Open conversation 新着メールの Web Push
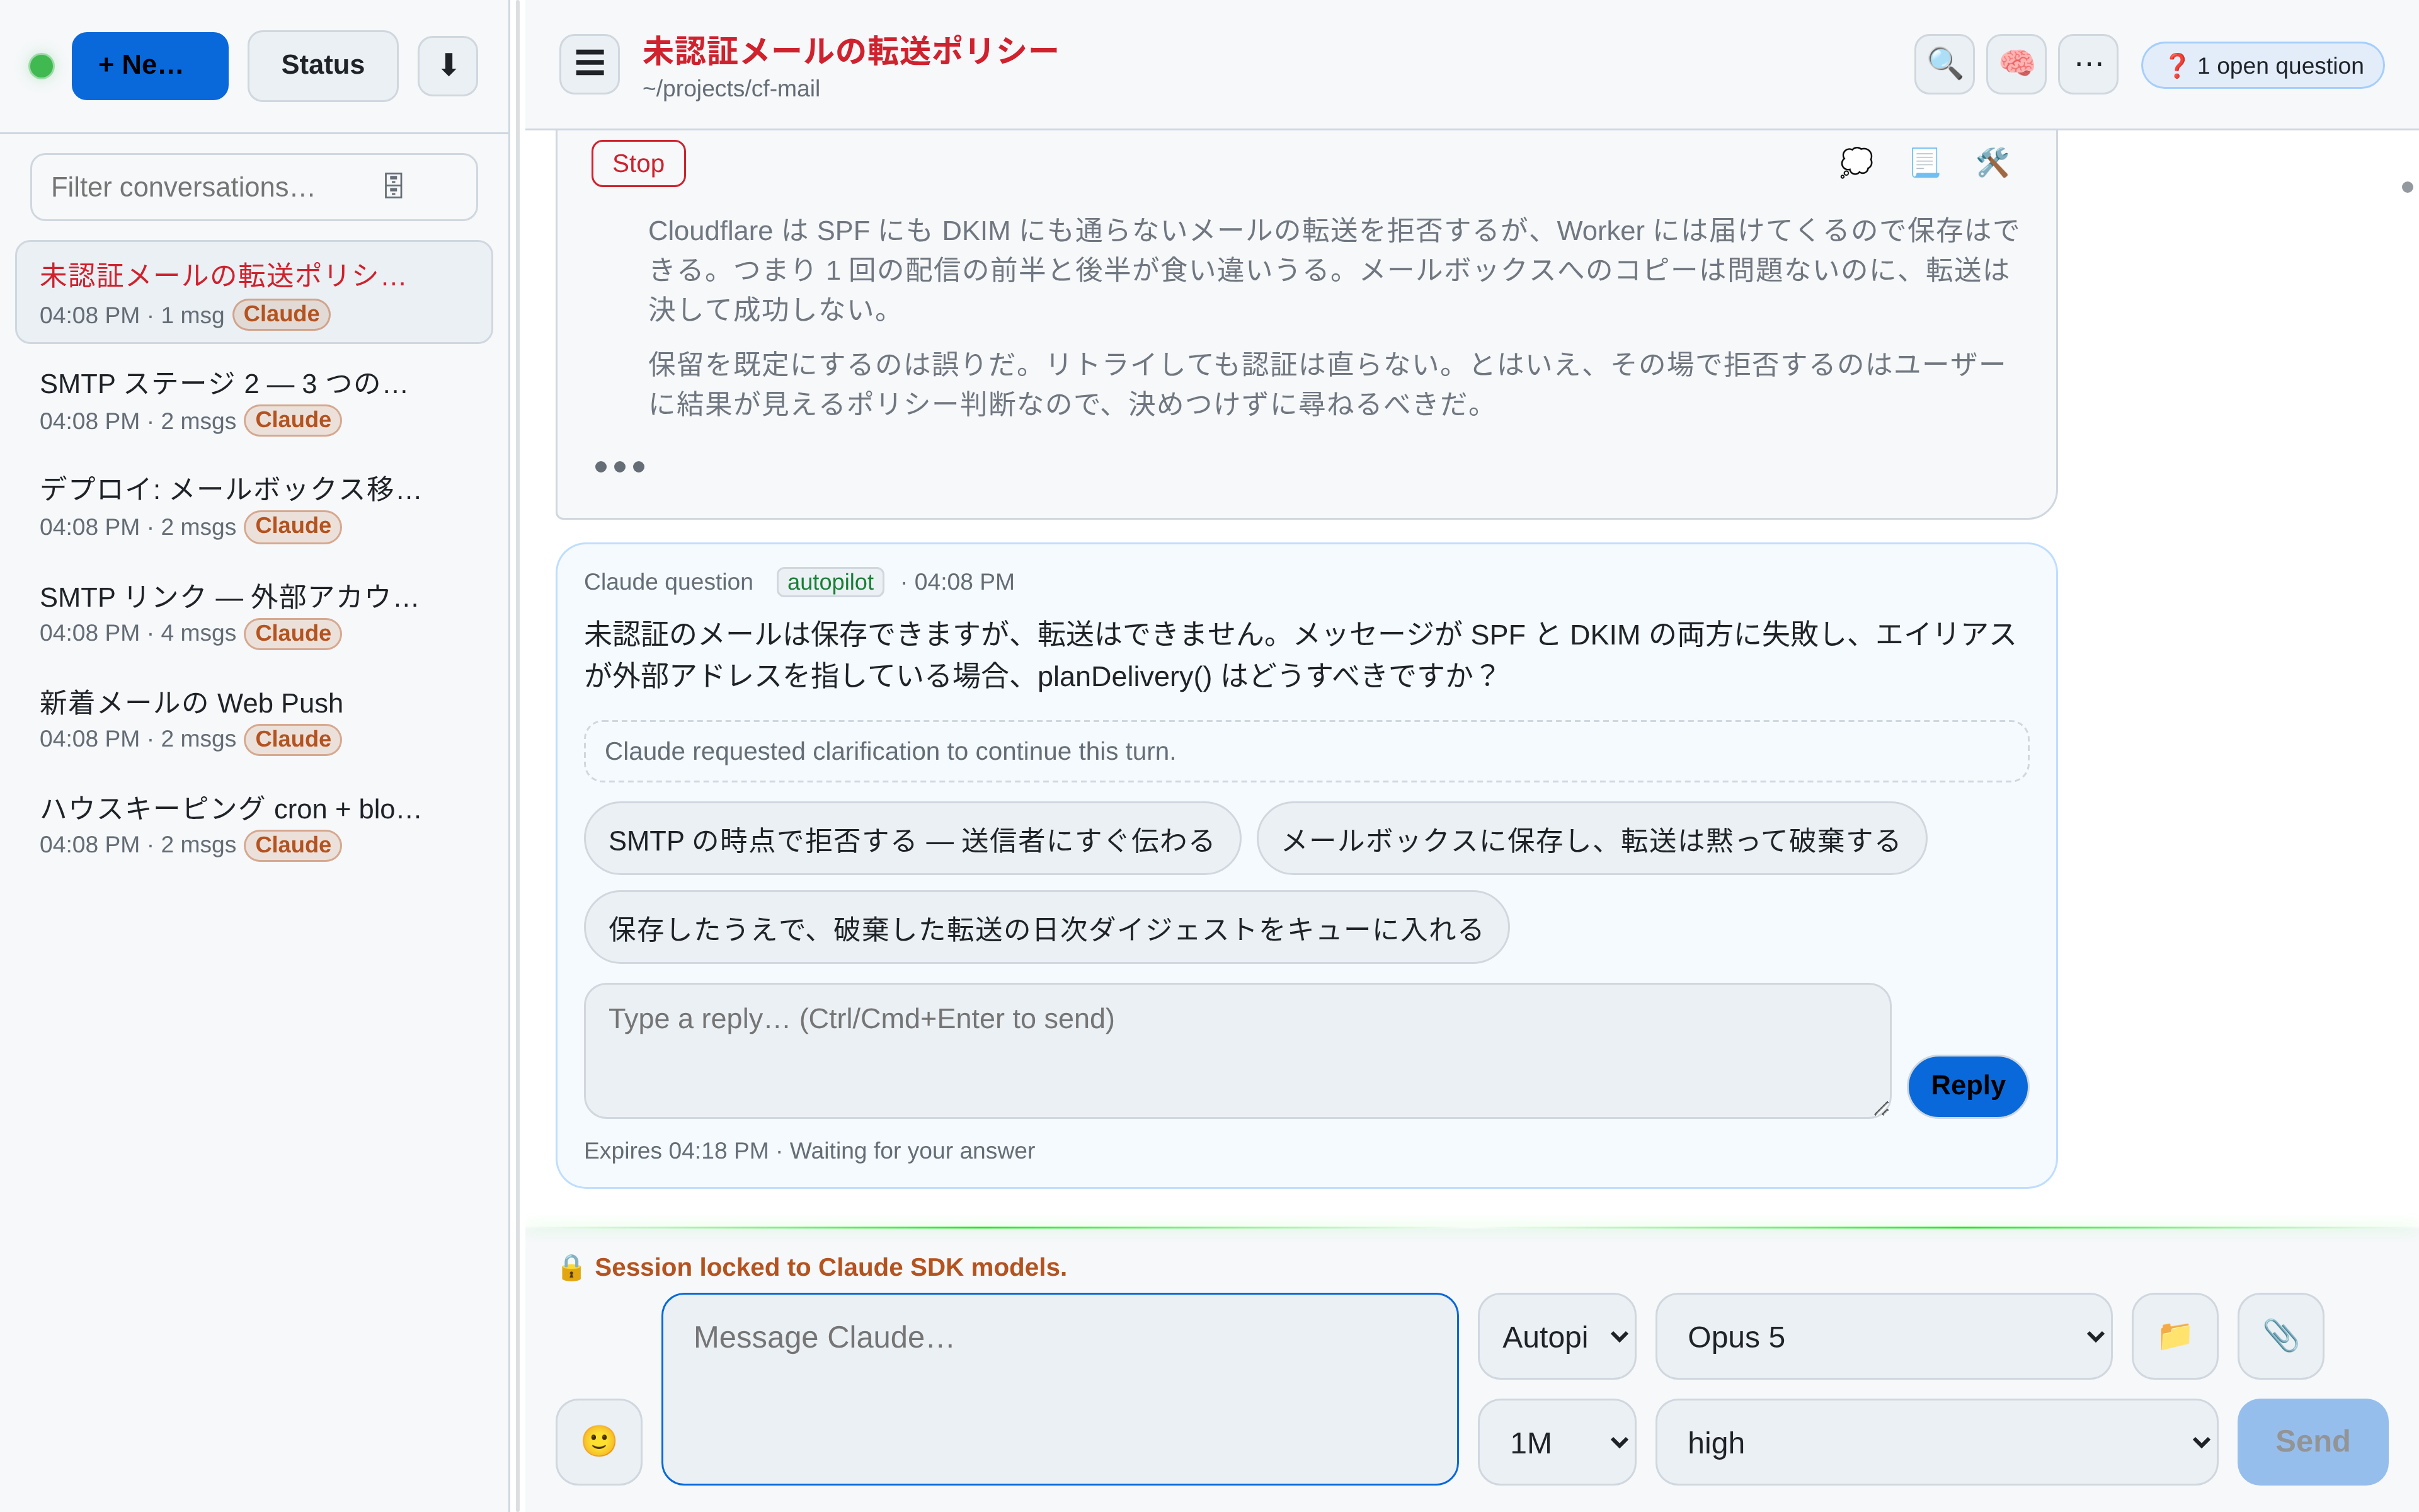The width and height of the screenshot is (2419, 1512). 254,719
